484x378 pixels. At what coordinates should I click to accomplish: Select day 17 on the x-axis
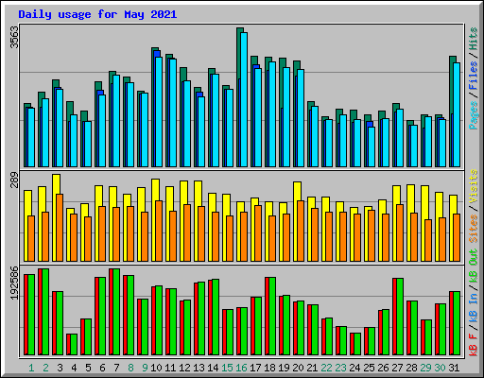(x=255, y=368)
